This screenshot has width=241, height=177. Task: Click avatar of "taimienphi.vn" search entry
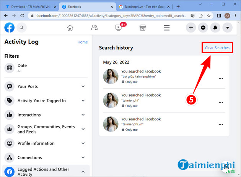click(111, 124)
